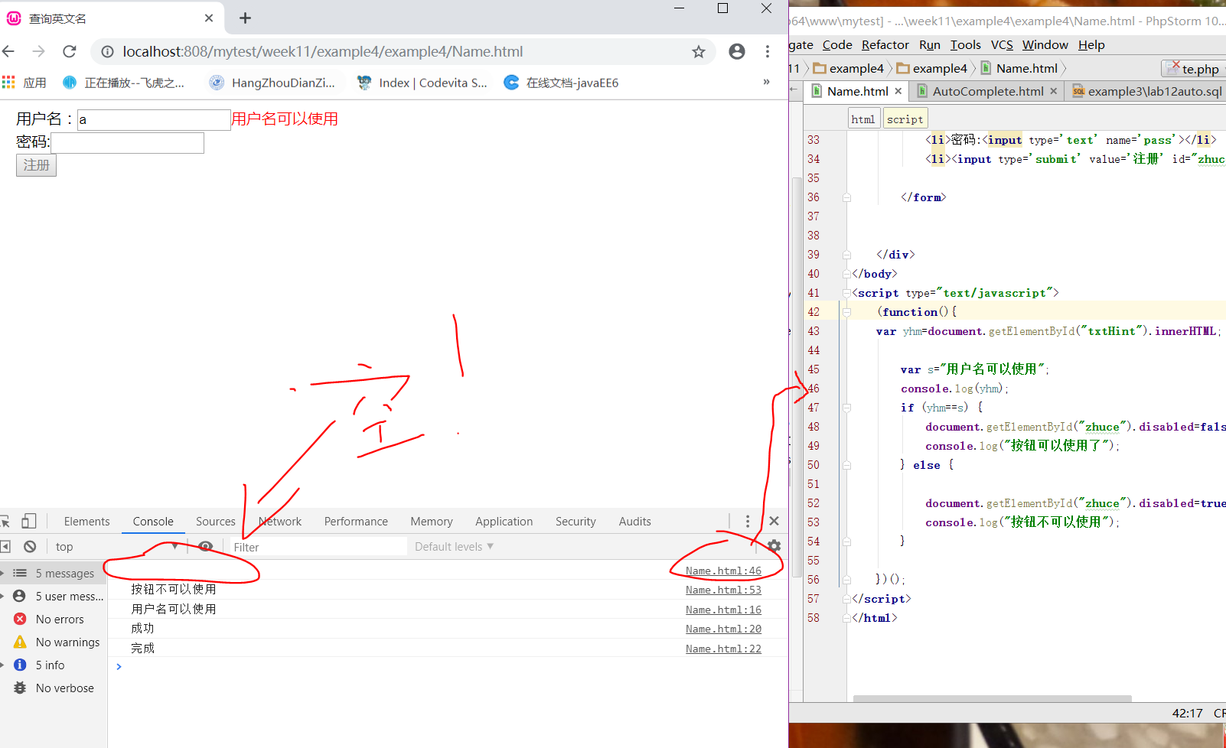View site information icon in address bar
1226x748 pixels.
click(x=107, y=51)
